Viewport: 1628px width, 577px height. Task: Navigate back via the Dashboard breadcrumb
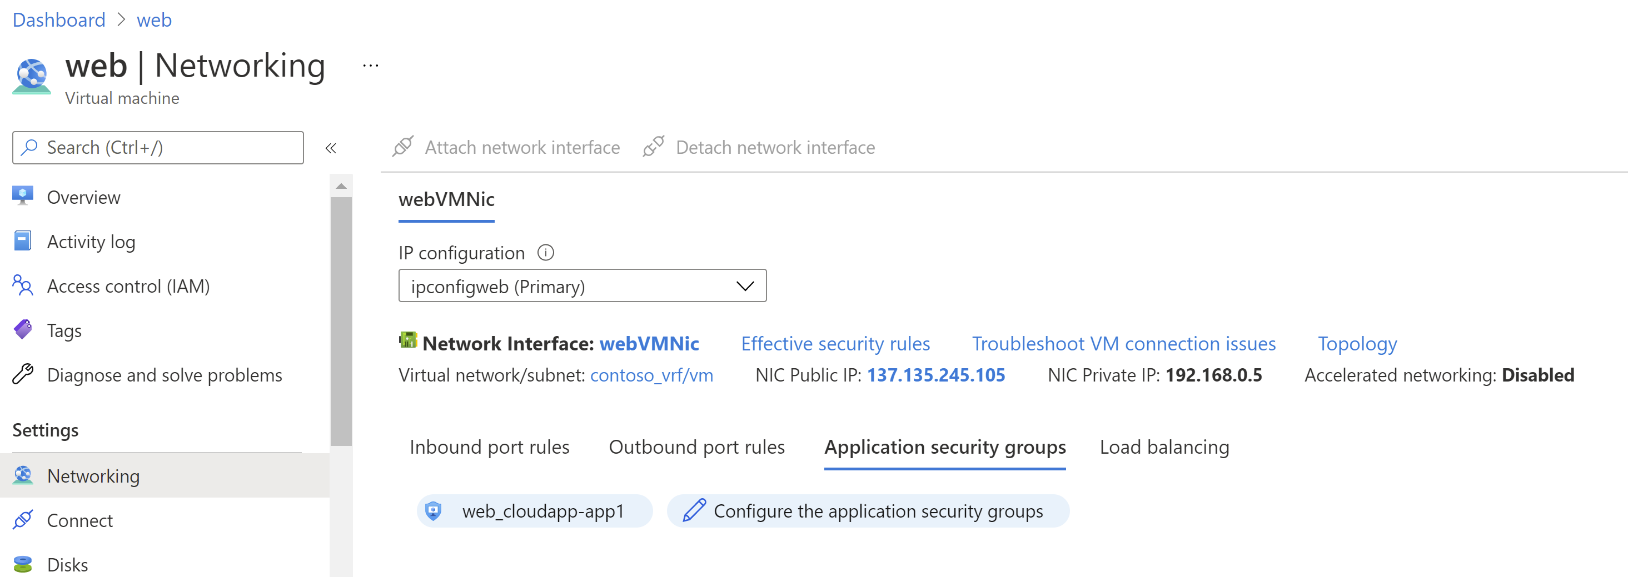[x=58, y=19]
